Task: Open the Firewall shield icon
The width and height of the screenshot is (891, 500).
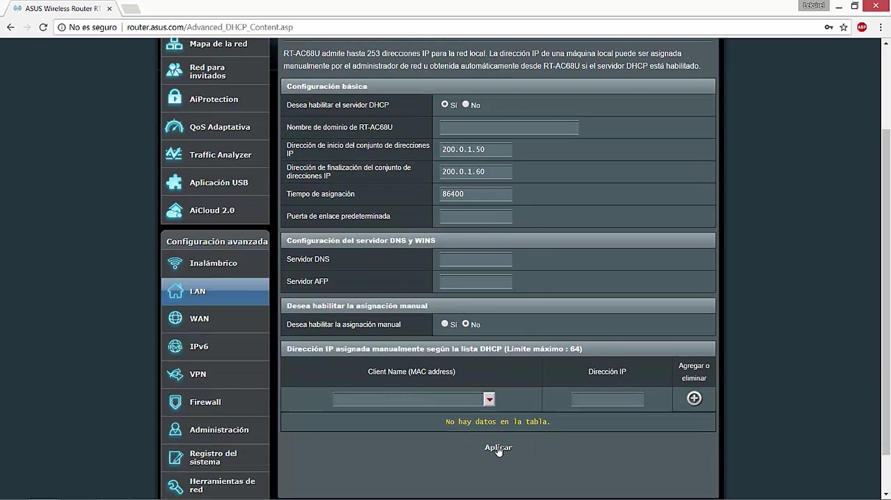Action: 175,402
